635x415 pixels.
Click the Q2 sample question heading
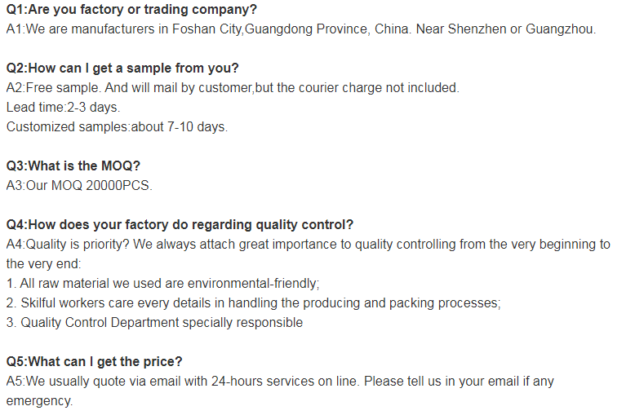(x=122, y=68)
